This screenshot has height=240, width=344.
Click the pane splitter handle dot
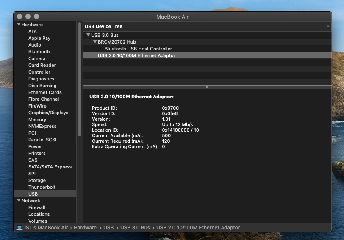207,87
